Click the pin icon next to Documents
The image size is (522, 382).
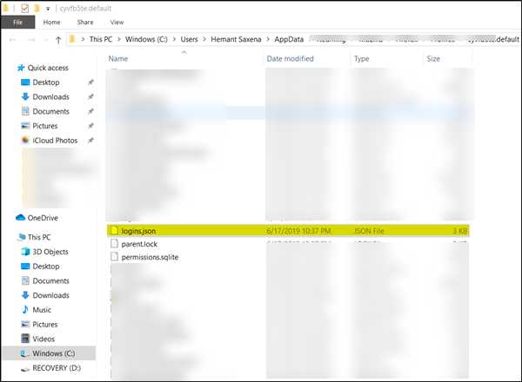click(90, 111)
